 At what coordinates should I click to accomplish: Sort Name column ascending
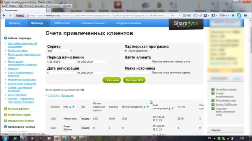[x=70, y=107]
